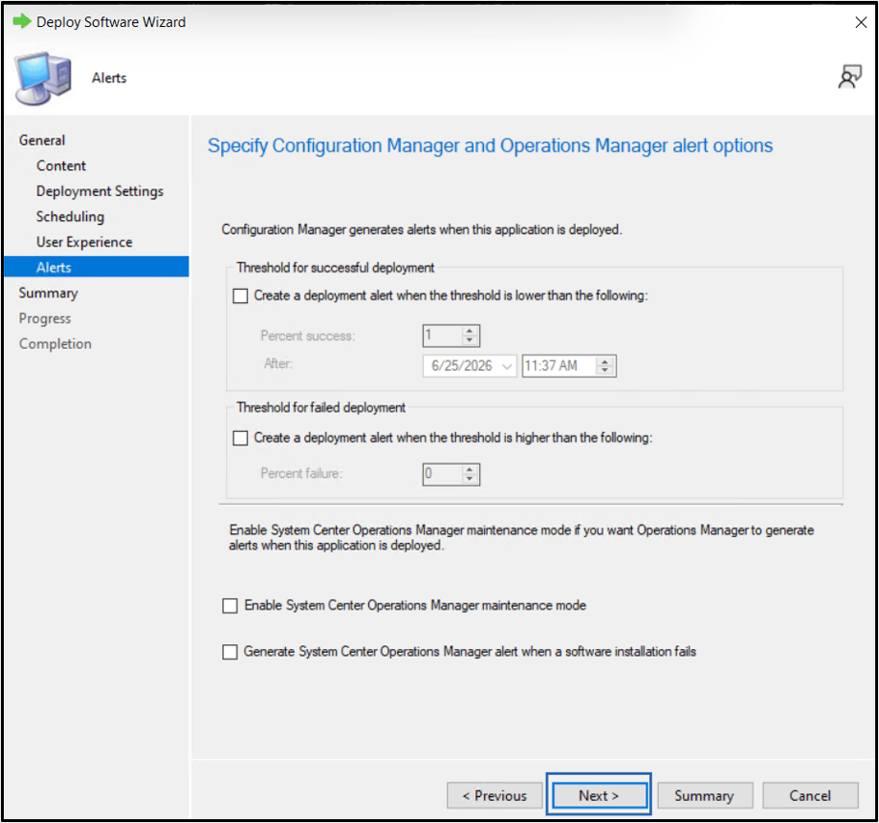Go to the Content wizard page
The width and height of the screenshot is (879, 823).
click(x=61, y=166)
